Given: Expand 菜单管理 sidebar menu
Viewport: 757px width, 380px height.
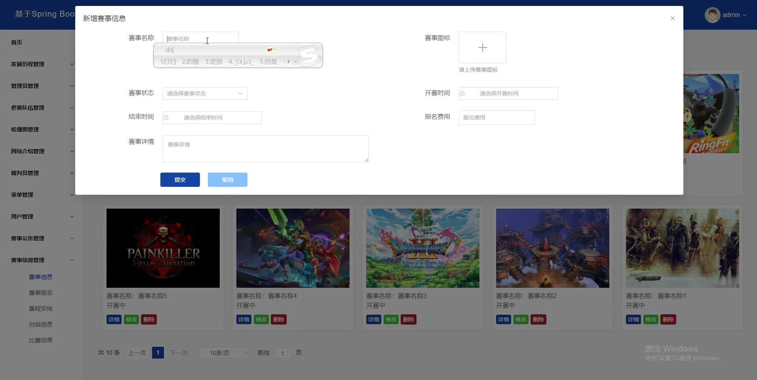Looking at the screenshot, I should (x=42, y=195).
